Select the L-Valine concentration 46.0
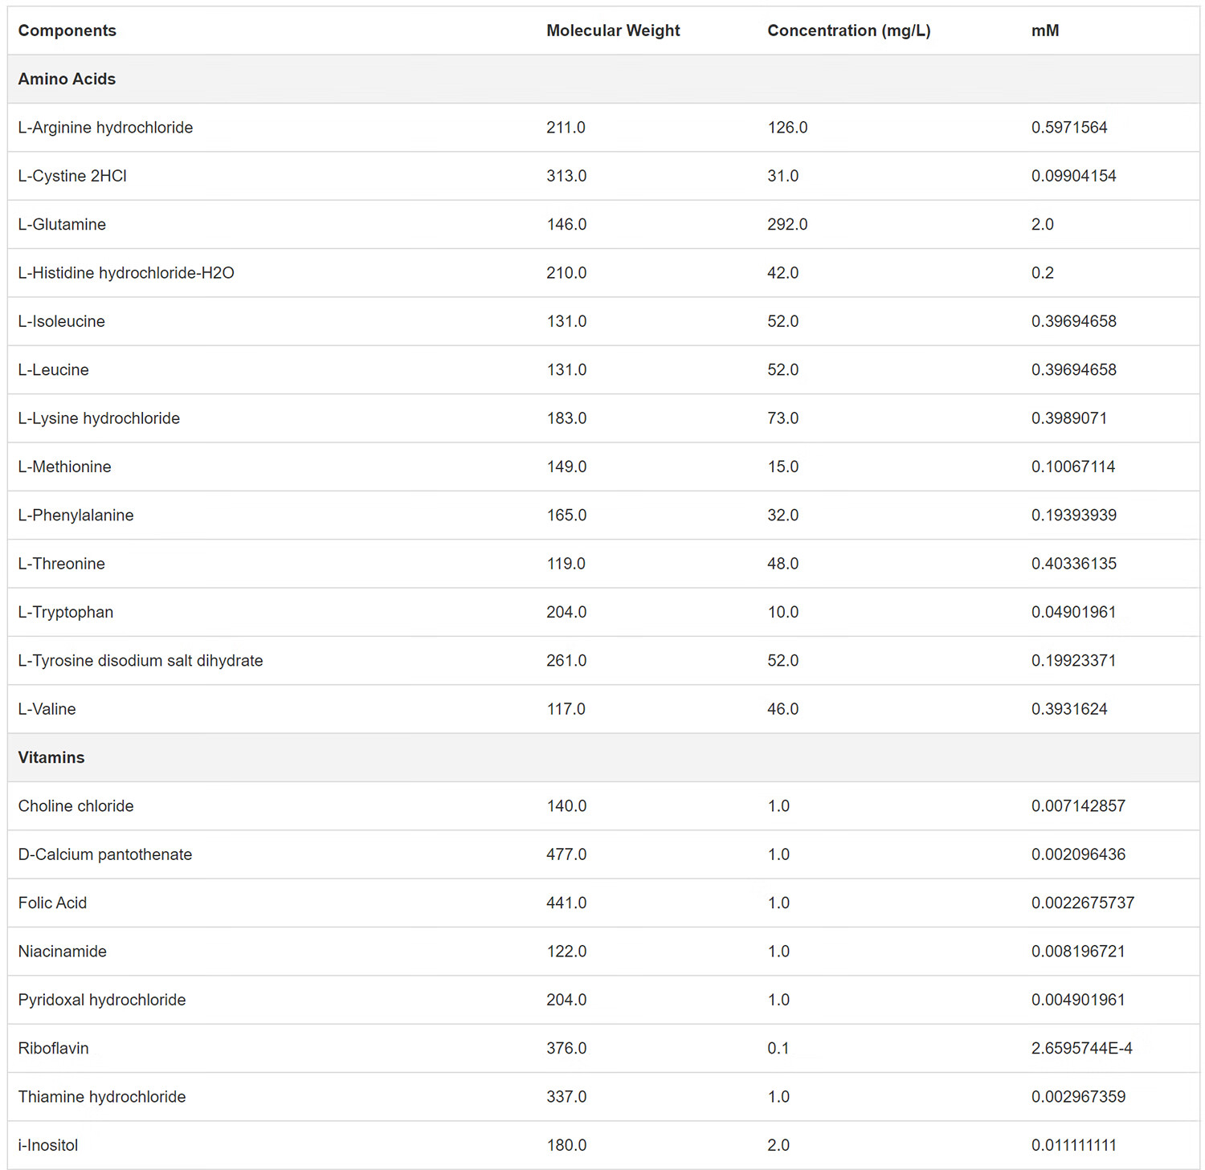The image size is (1205, 1170). coord(782,709)
